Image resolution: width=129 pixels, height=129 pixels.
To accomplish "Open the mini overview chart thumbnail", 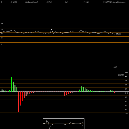I will click(64, 124).
